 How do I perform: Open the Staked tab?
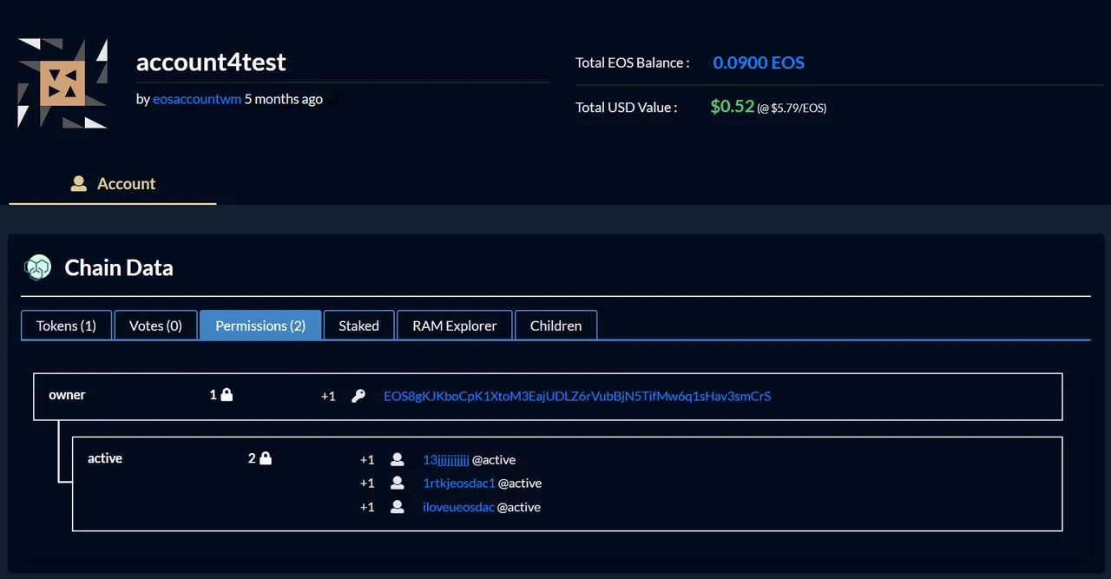click(x=358, y=326)
